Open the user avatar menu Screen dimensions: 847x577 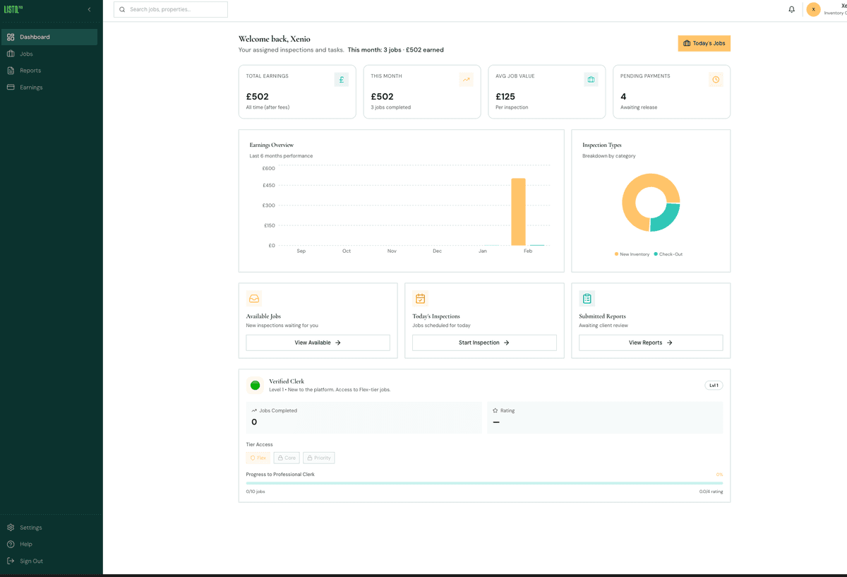tap(813, 9)
